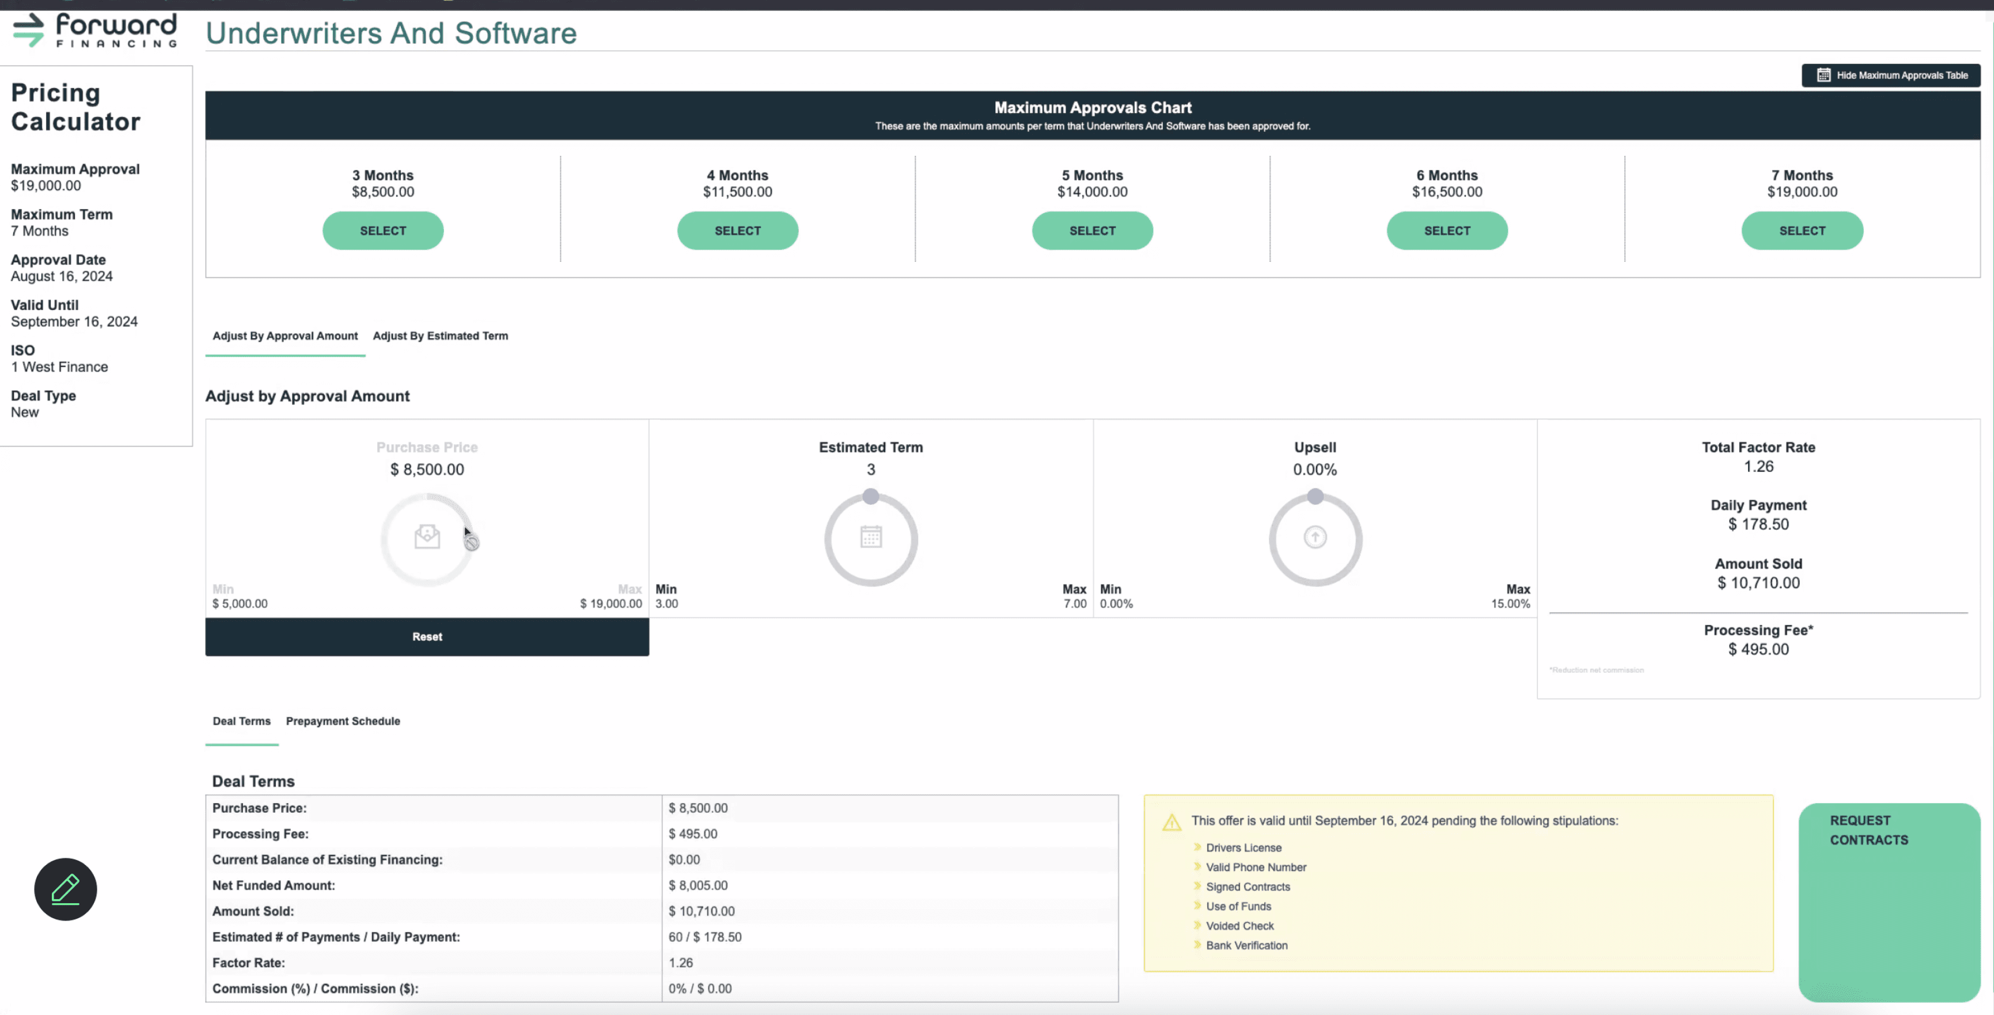Viewport: 1994px width, 1015px height.
Task: Open the Deal Terms tab
Action: point(241,722)
